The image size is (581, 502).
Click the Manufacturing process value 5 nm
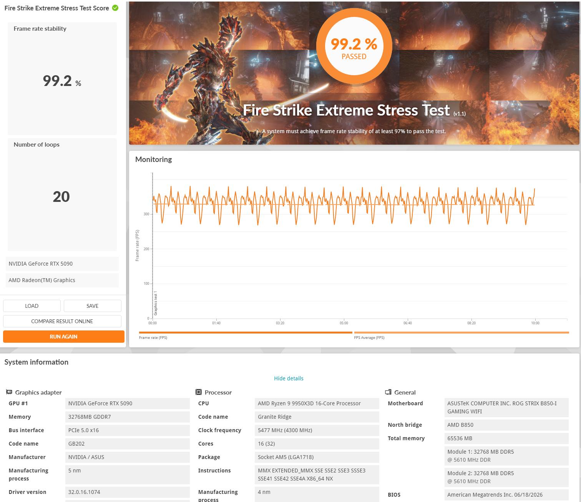[128, 474]
